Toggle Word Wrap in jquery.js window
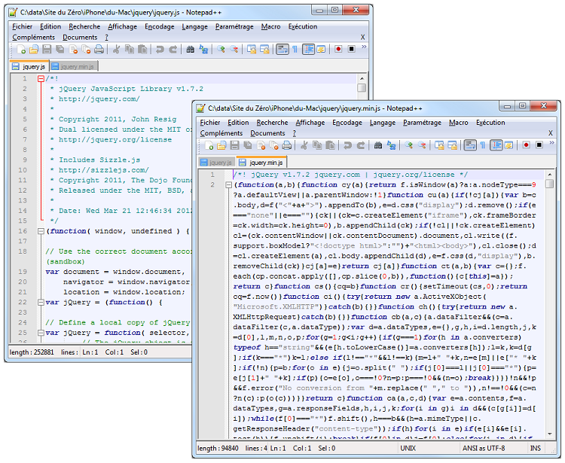 282,50
